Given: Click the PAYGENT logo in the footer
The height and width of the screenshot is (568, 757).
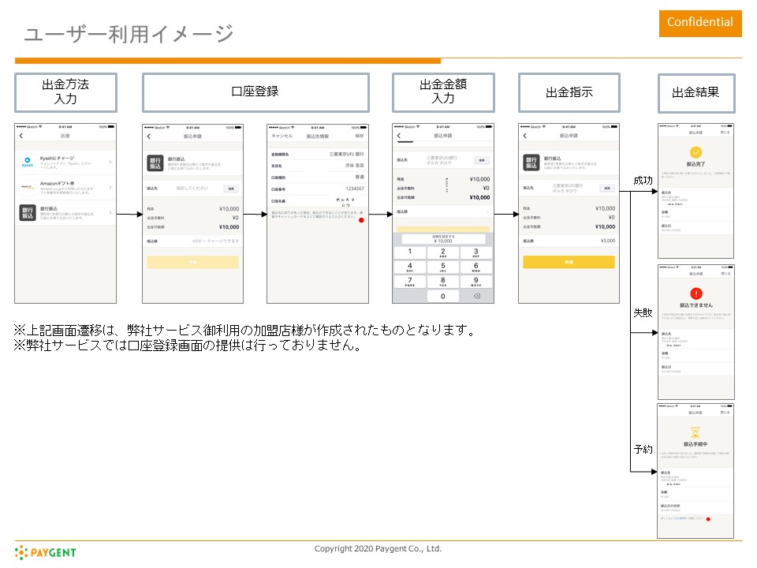Looking at the screenshot, I should [x=46, y=552].
